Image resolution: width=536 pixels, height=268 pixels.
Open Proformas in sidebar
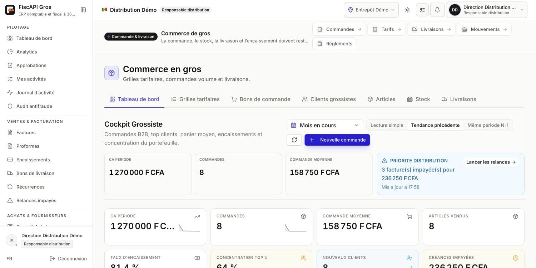pos(46,146)
